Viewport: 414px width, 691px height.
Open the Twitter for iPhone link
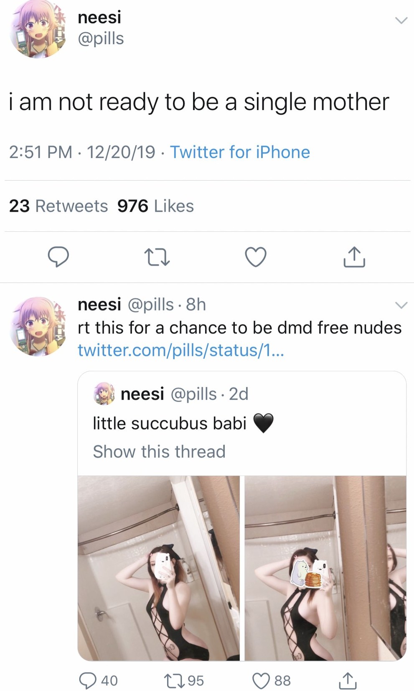[x=240, y=152]
